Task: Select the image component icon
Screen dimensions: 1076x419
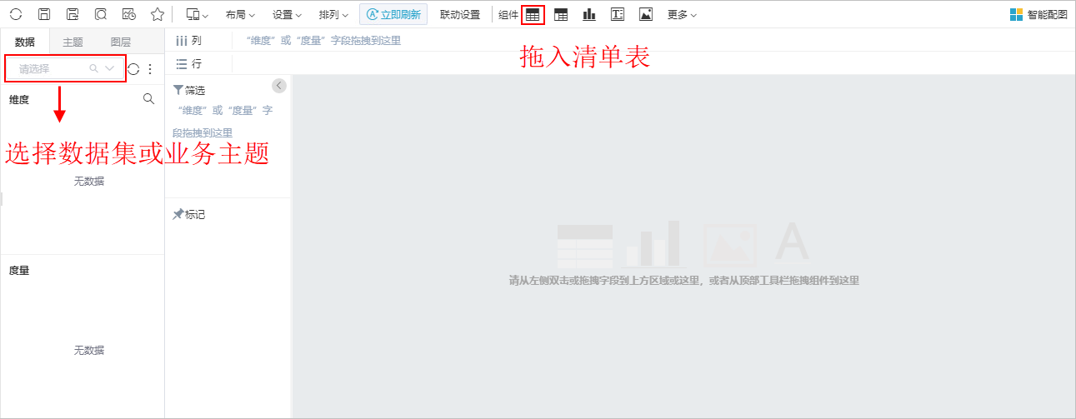Action: tap(646, 14)
